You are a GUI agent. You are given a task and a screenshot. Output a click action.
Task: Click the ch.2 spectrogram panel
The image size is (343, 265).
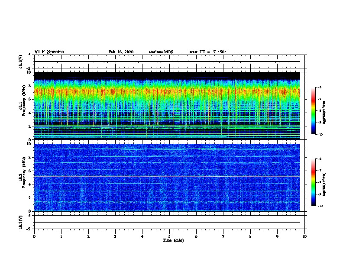167,178
